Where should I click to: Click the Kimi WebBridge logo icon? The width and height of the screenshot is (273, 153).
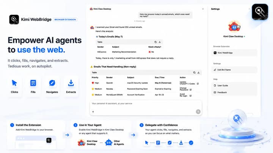[14, 19]
